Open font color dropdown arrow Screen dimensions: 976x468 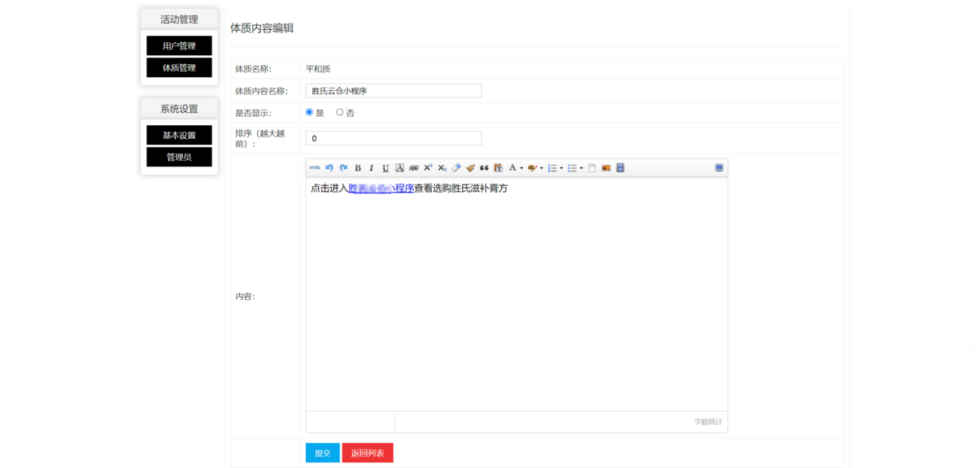pos(521,168)
